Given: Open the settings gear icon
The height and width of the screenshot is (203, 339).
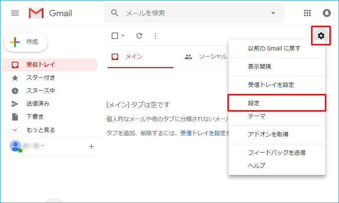Looking at the screenshot, I should [x=321, y=36].
